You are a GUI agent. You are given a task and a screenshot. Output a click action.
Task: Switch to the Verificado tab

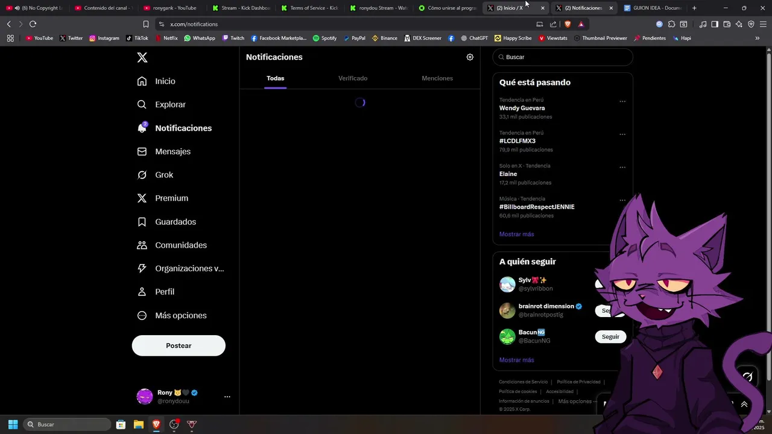[353, 78]
